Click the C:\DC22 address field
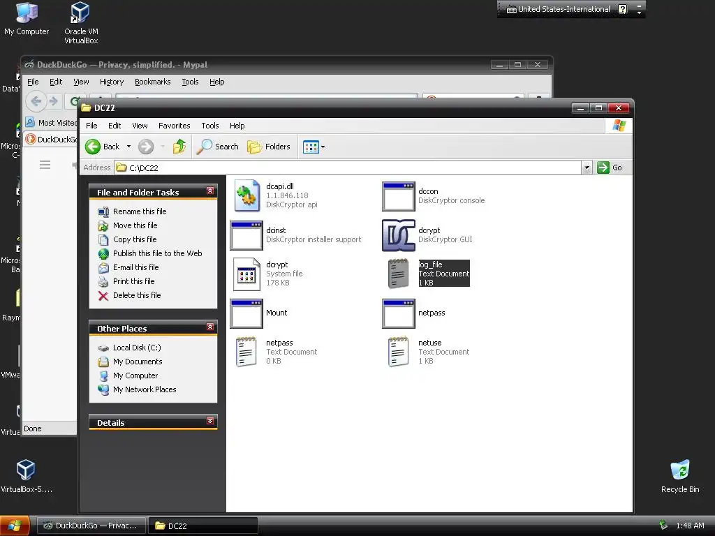 349,167
